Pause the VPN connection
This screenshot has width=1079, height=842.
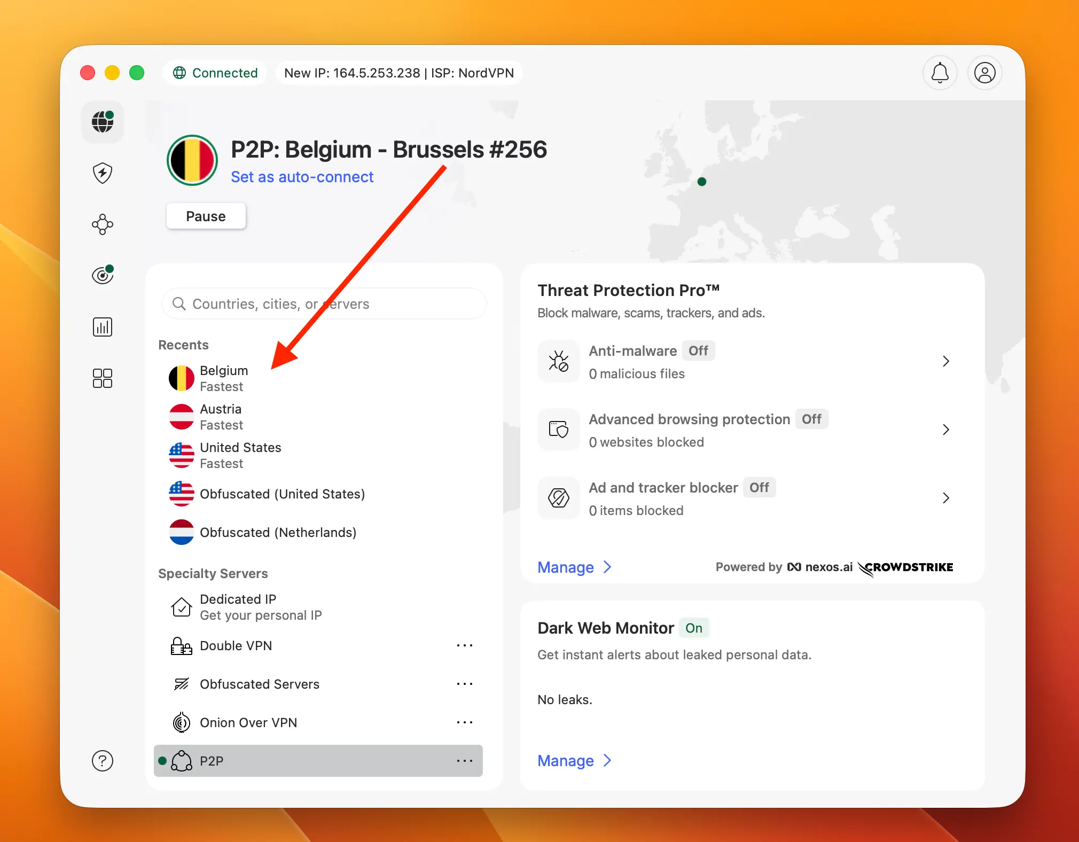(x=206, y=216)
